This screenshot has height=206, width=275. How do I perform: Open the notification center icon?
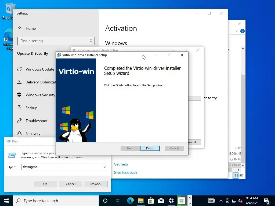[267, 201]
